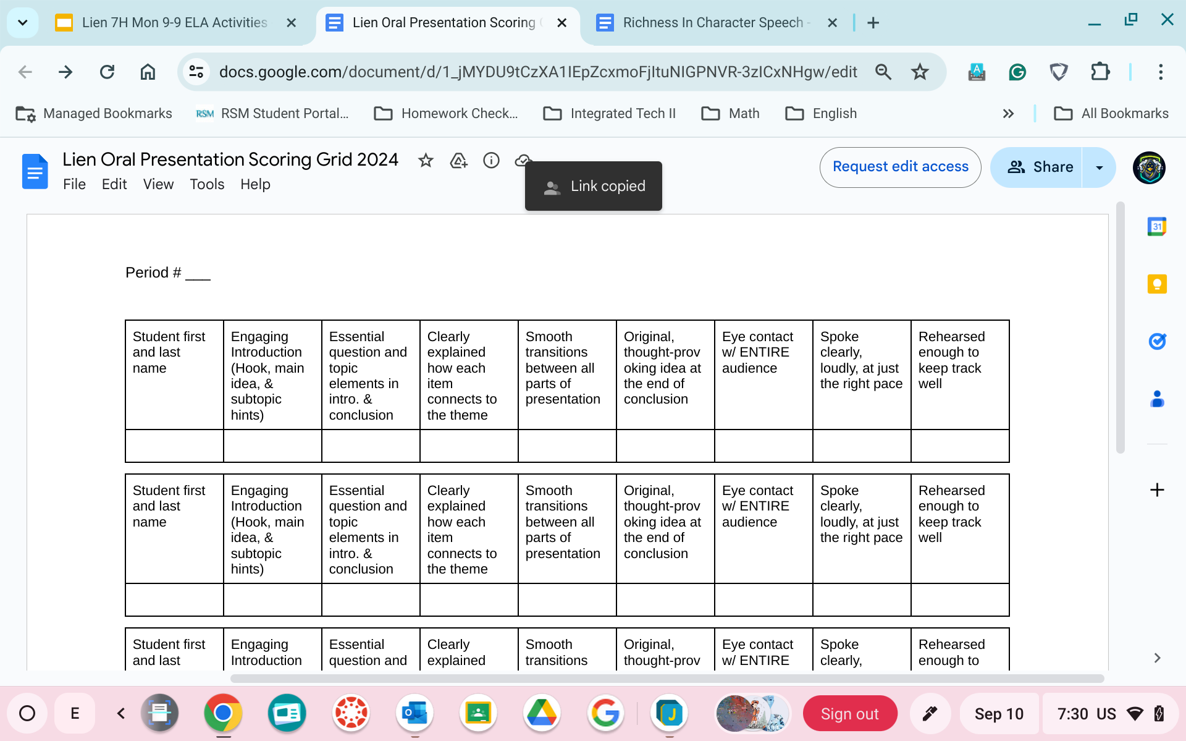Open the All Bookmarks folder
Viewport: 1186px width, 741px height.
pos(1111,114)
